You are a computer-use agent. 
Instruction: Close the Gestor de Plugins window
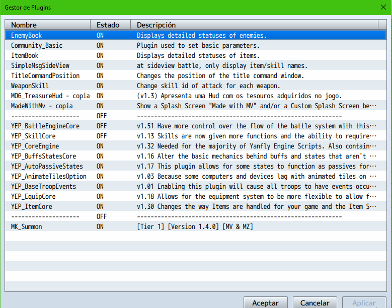[383, 7]
